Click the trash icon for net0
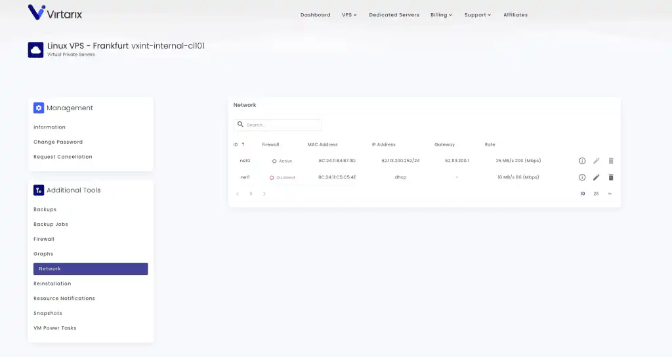Viewport: 672px width, 357px height. click(610, 161)
